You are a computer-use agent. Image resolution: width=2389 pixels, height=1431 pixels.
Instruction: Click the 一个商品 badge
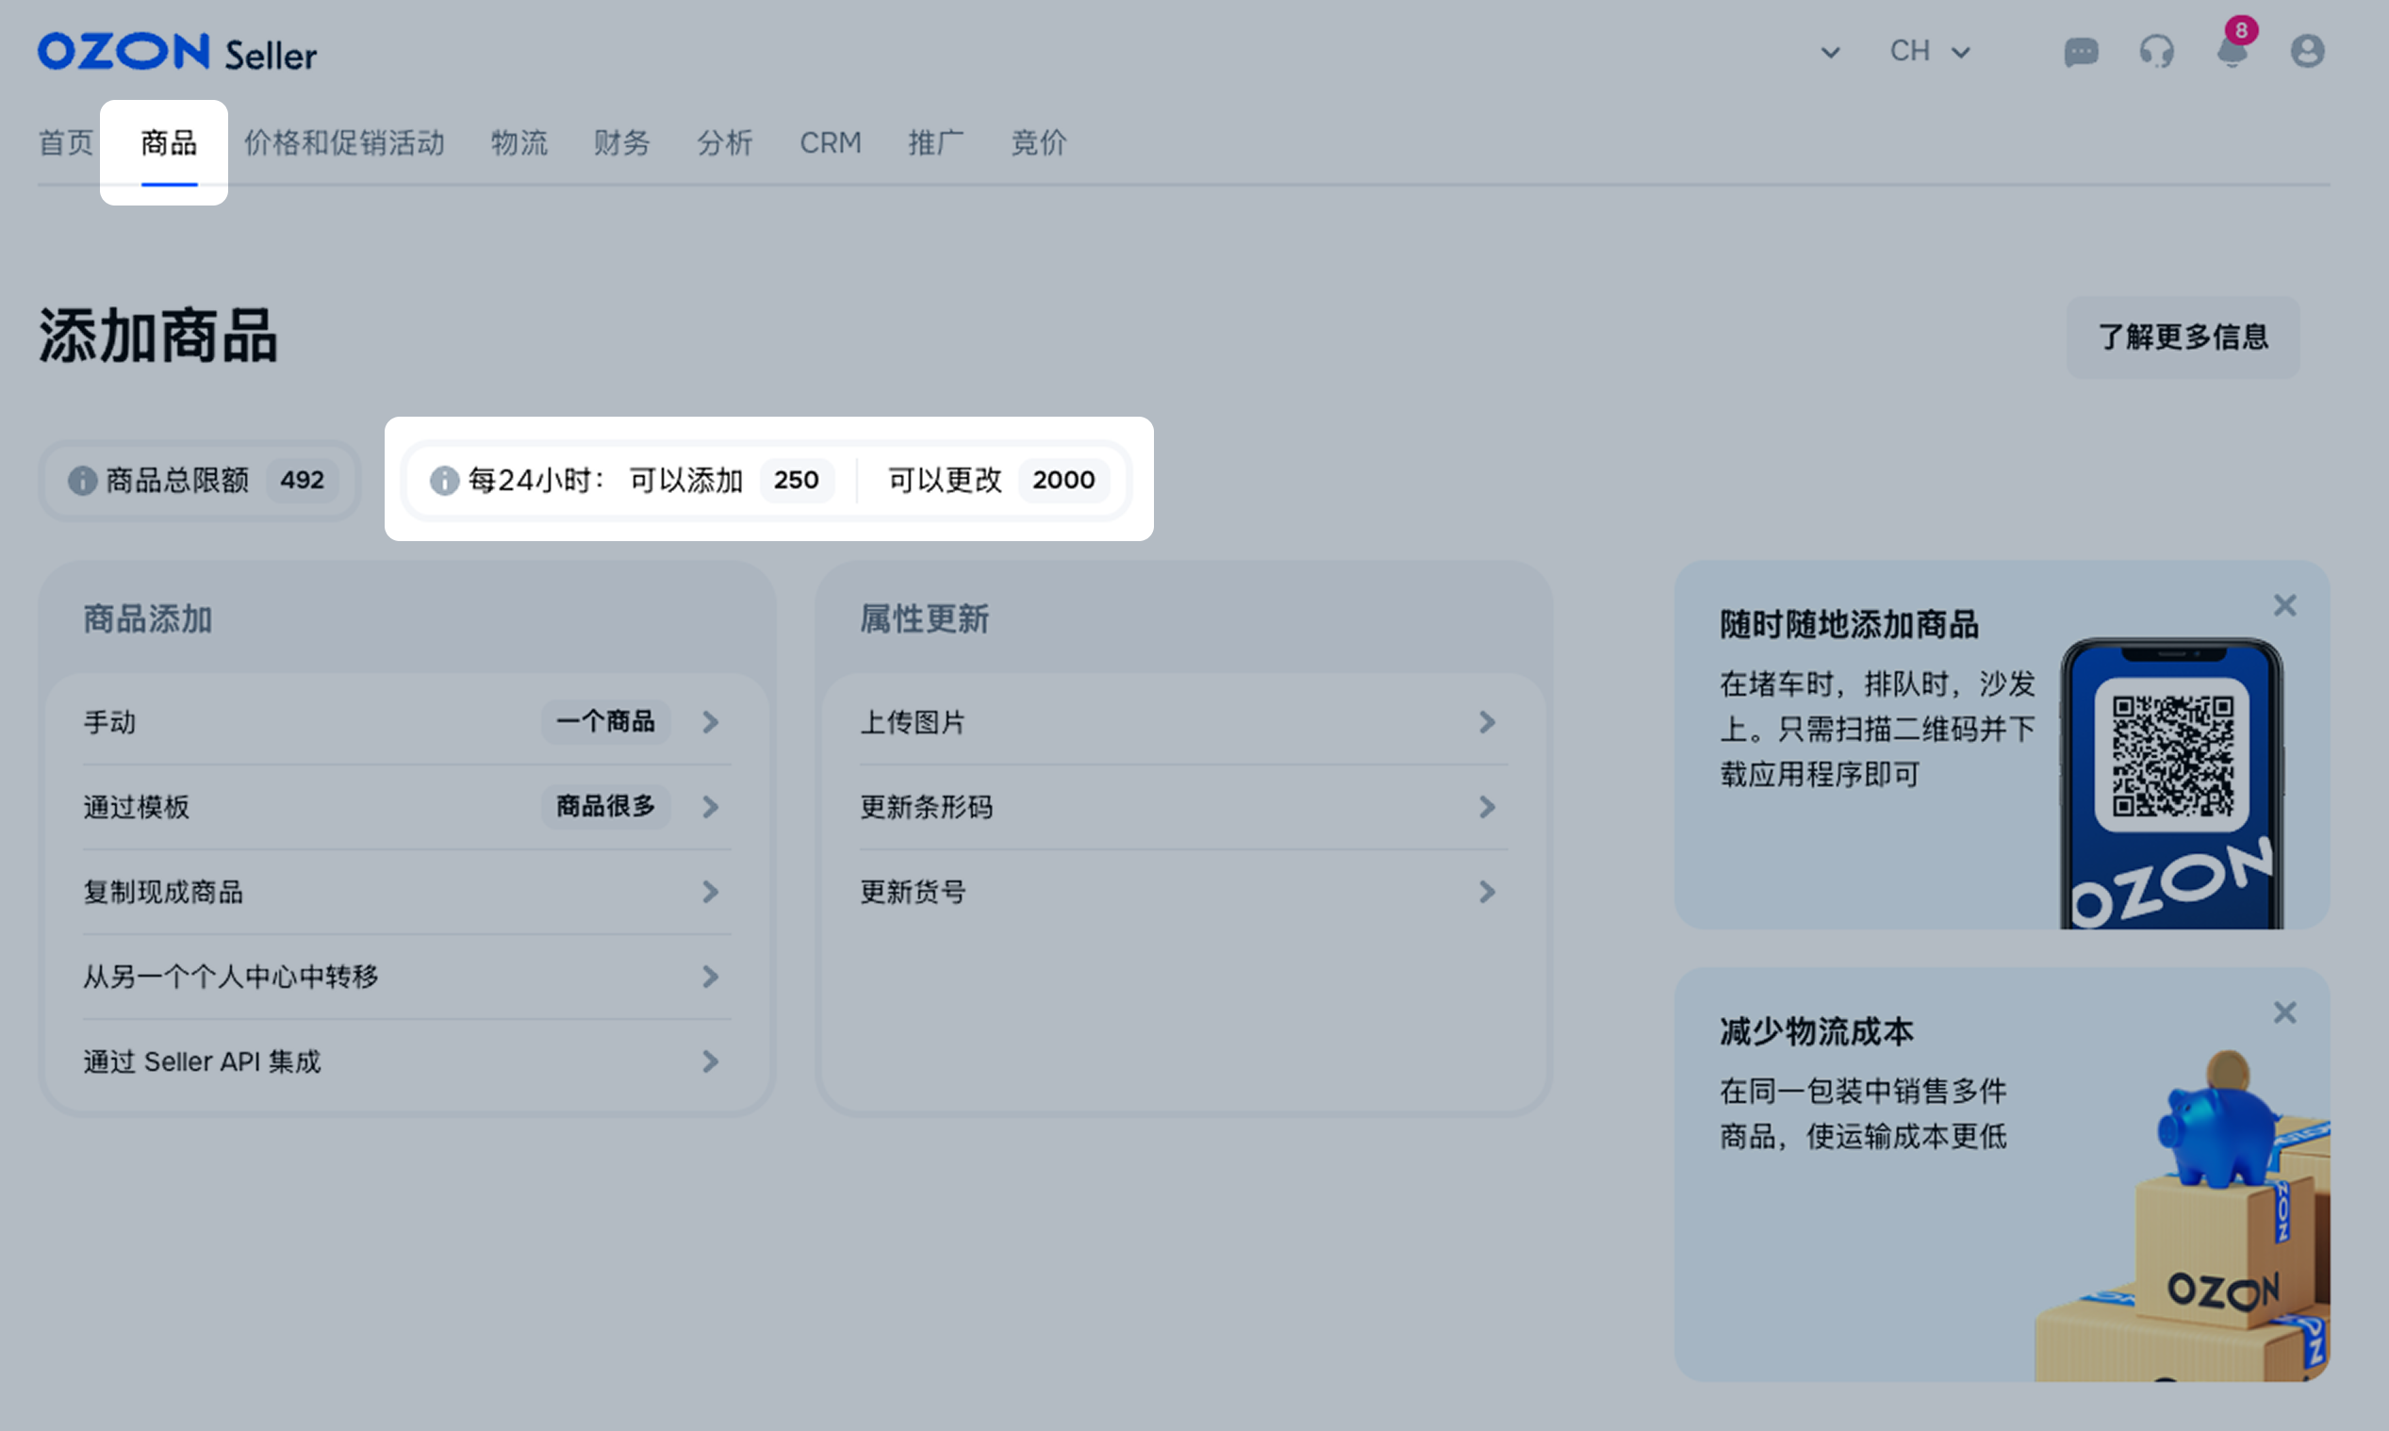point(605,721)
